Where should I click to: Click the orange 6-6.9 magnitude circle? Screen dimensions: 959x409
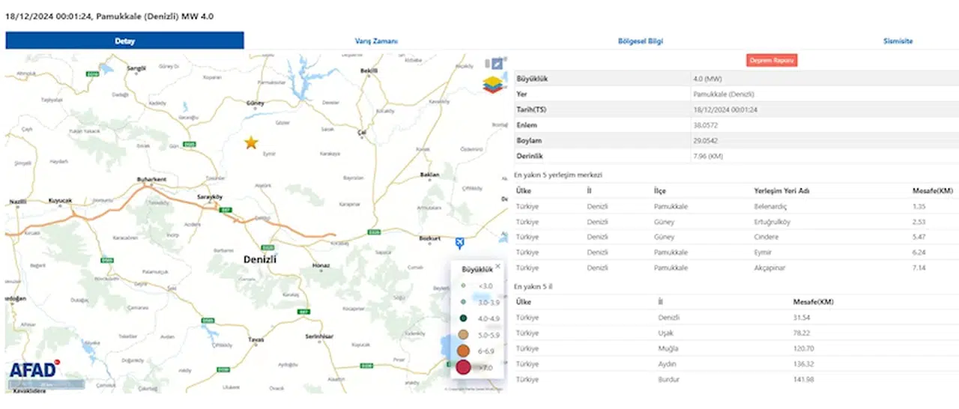coord(463,351)
